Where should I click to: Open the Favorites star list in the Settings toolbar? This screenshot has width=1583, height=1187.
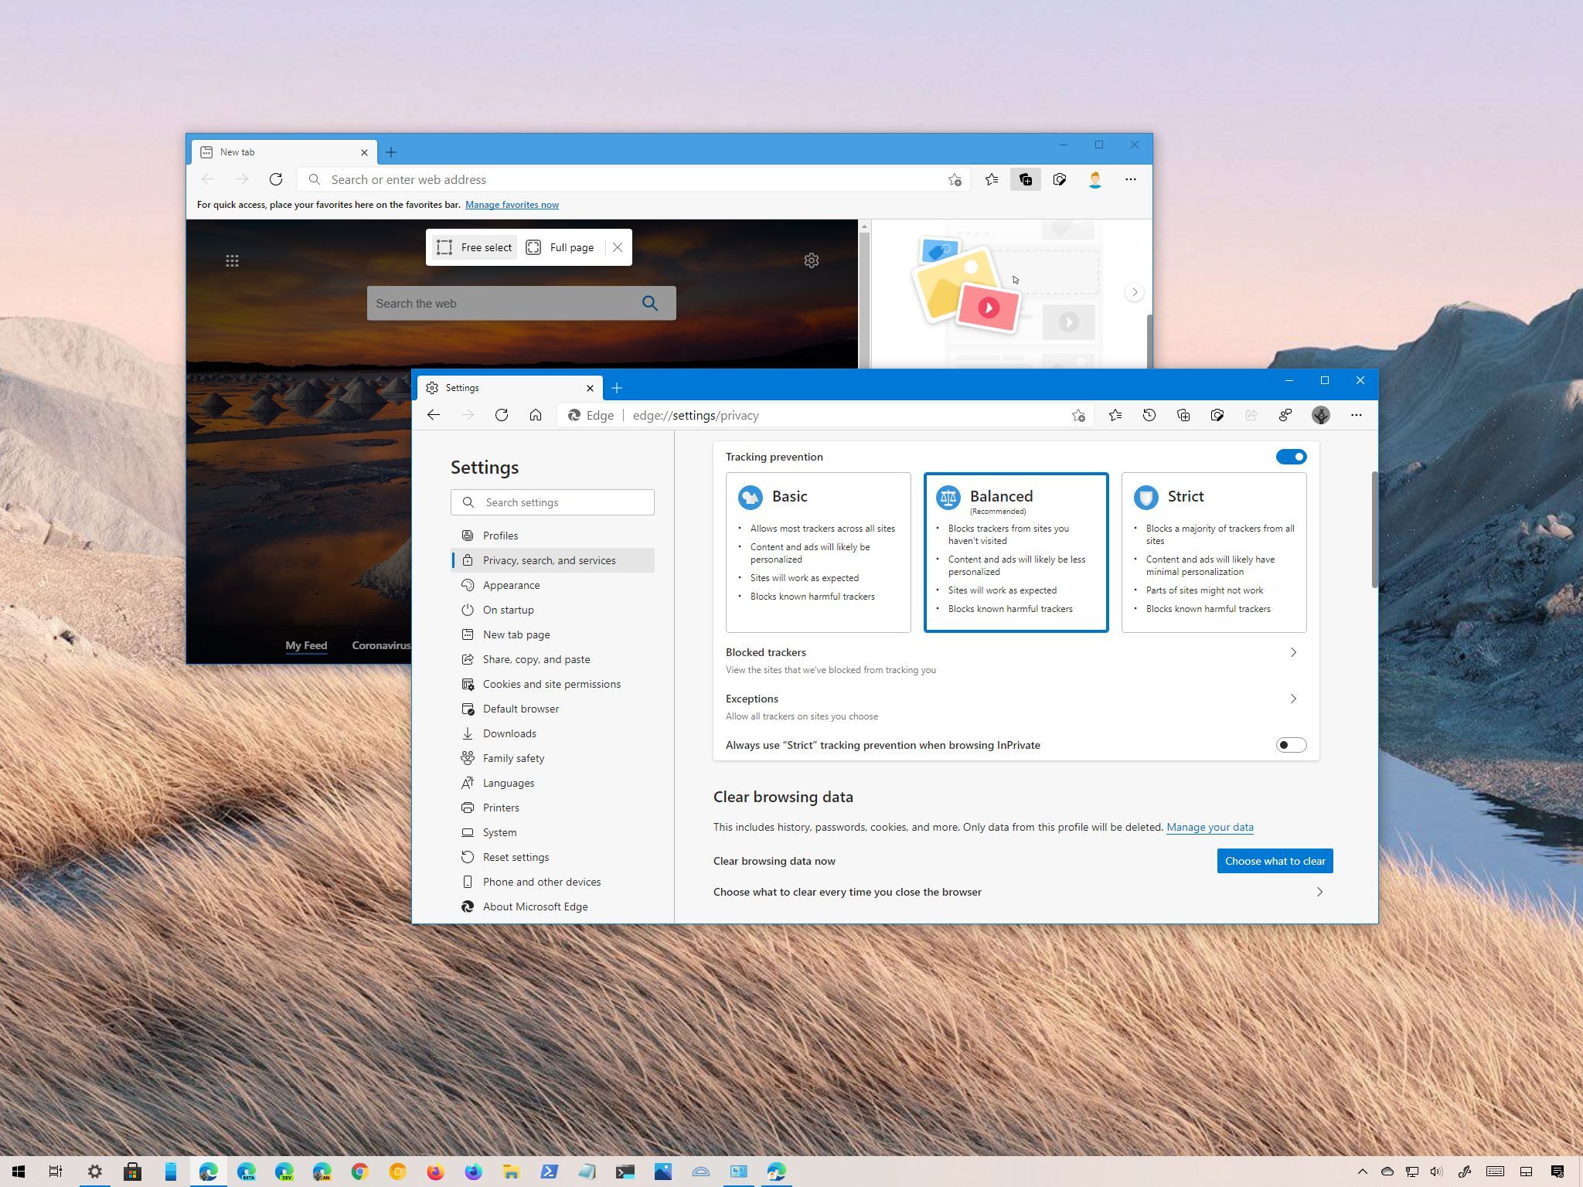tap(1115, 415)
